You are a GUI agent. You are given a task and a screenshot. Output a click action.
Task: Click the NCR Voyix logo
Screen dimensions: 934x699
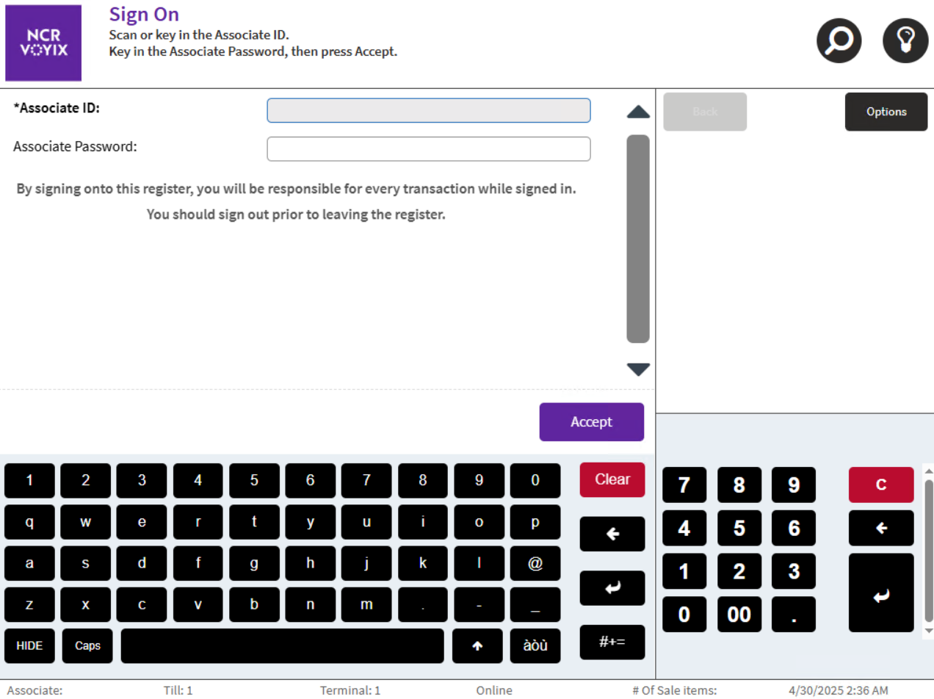pos(43,43)
